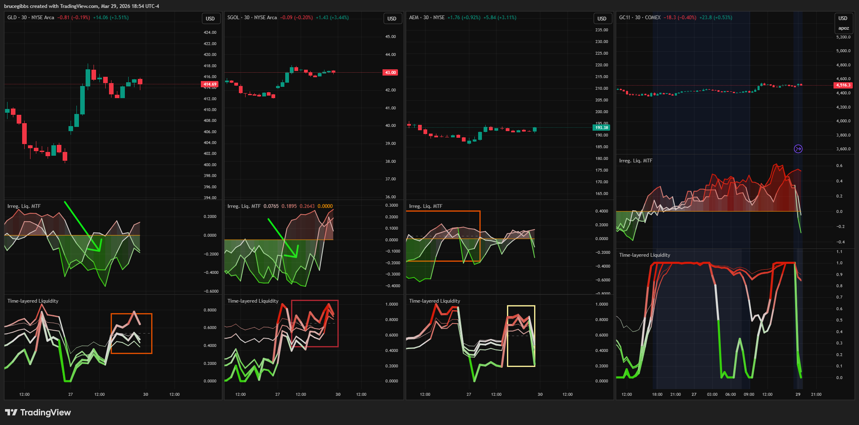Click the red 414.69 GLD price label
859x425 pixels.
pos(210,84)
